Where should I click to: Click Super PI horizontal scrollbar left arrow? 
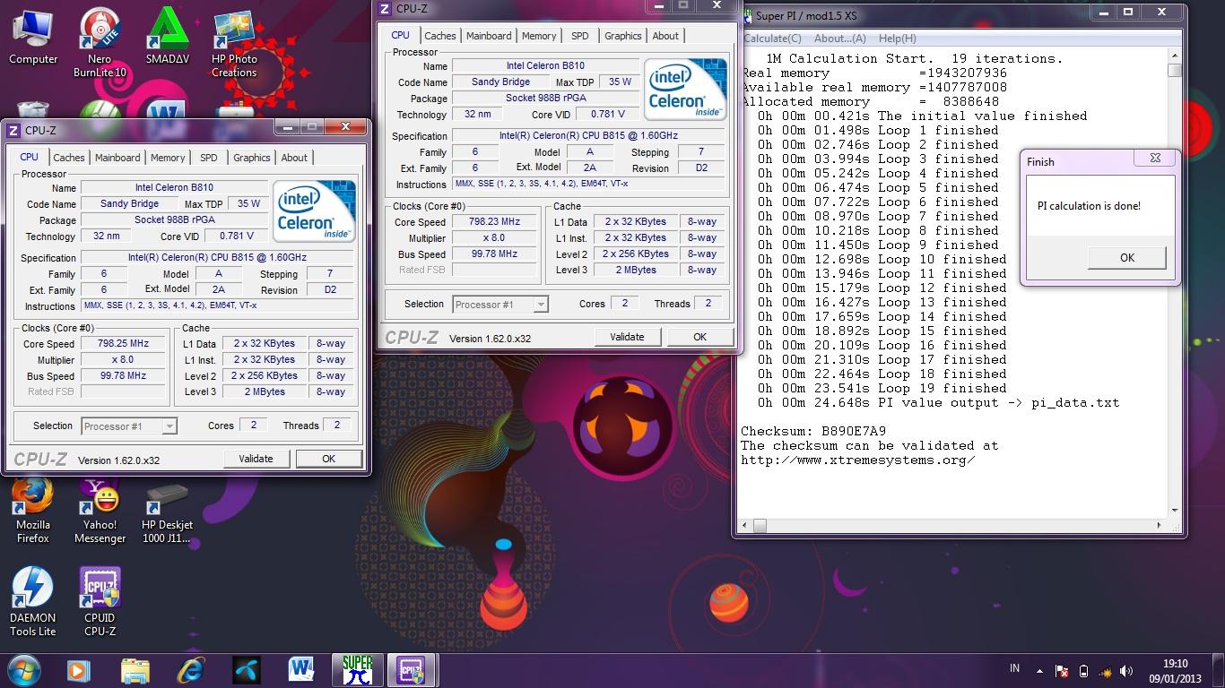[746, 526]
